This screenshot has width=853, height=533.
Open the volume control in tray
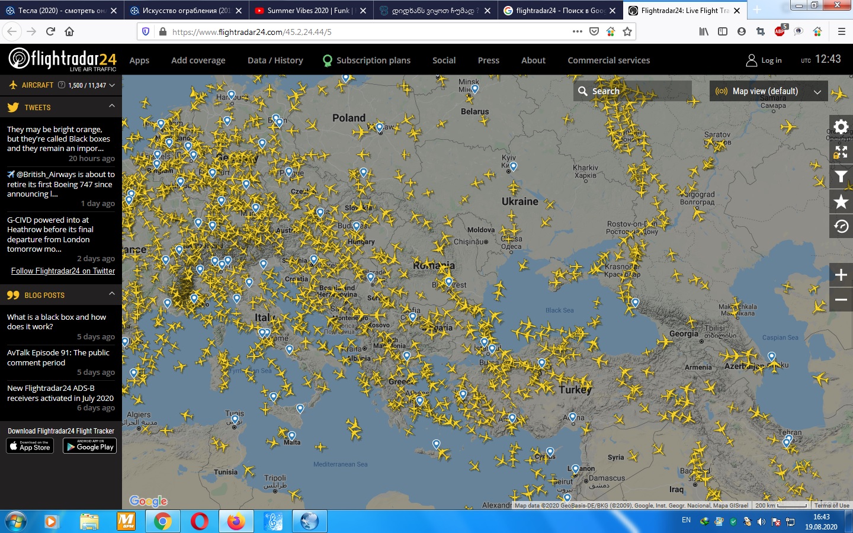point(761,522)
